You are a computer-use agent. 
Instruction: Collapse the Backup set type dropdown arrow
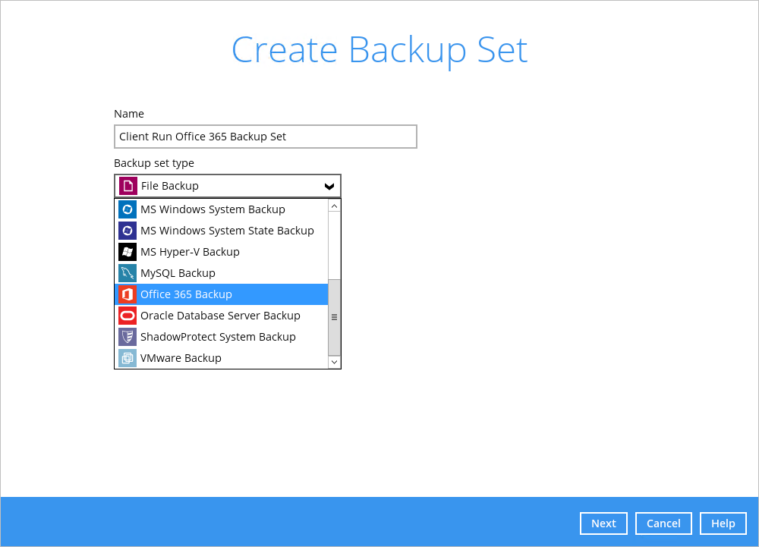pos(329,186)
